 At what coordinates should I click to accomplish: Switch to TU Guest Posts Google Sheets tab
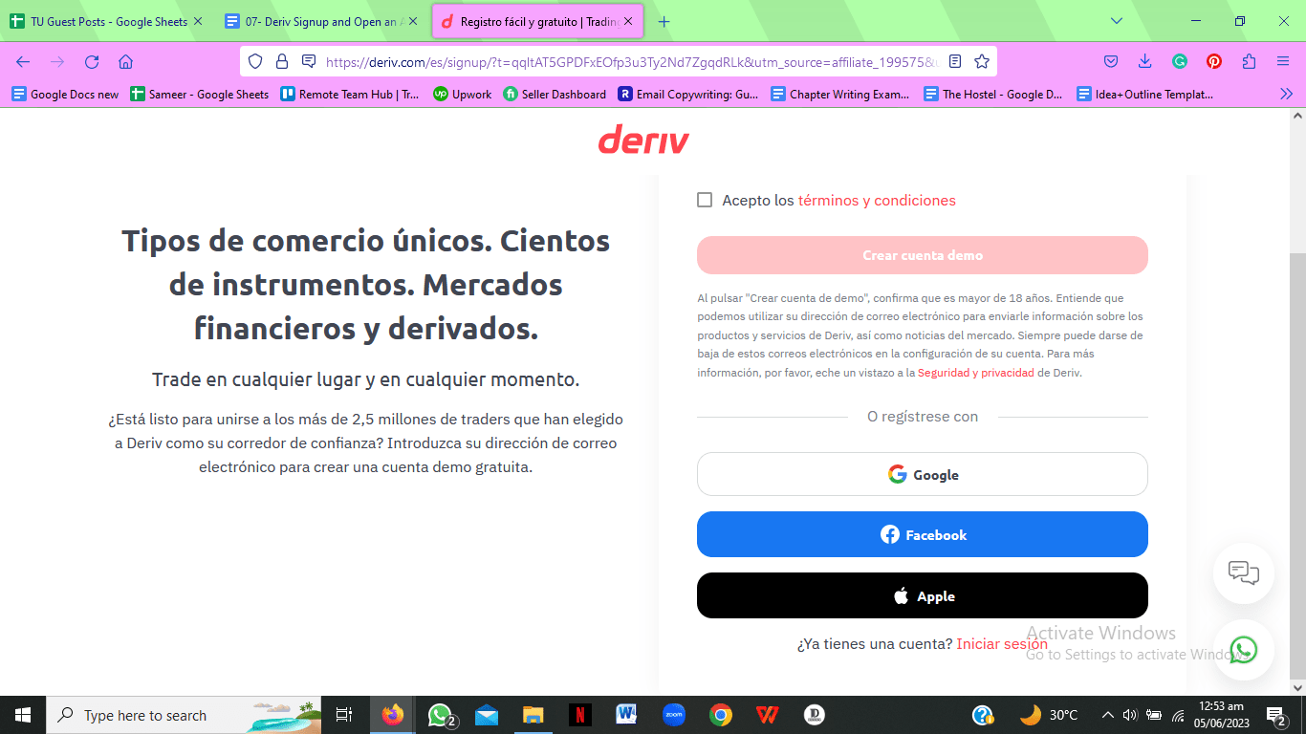pos(107,21)
